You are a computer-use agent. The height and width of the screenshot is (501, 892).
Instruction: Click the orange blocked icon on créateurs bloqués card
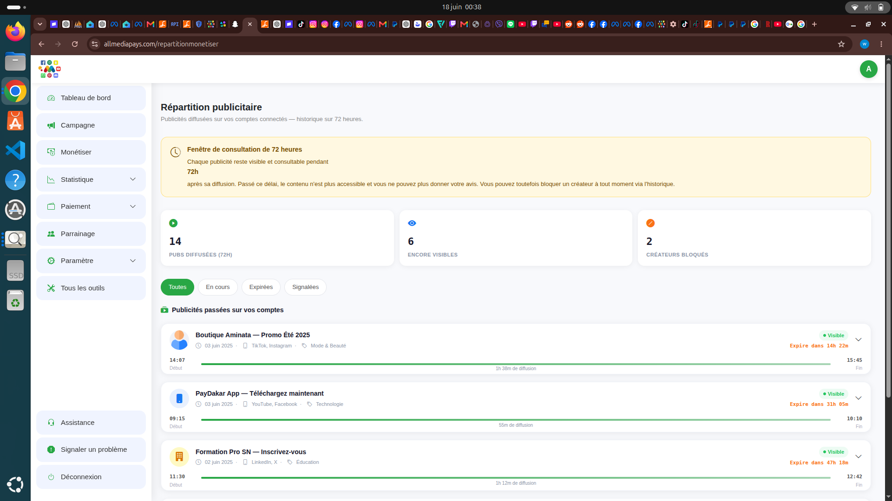click(x=650, y=223)
